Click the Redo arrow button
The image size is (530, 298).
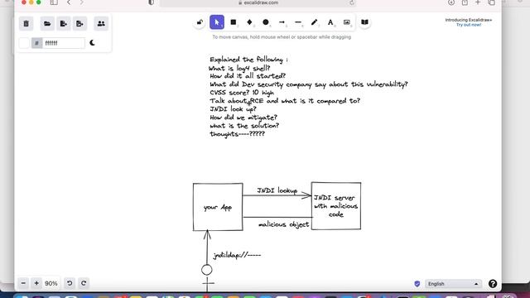(84, 283)
